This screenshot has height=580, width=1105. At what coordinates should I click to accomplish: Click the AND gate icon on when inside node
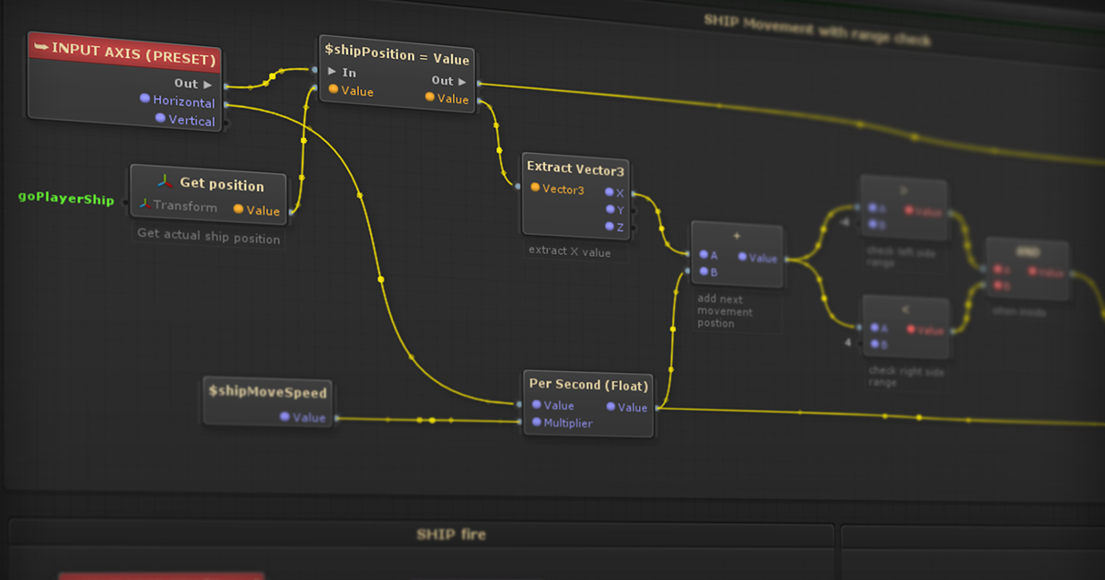pyautogui.click(x=1027, y=249)
